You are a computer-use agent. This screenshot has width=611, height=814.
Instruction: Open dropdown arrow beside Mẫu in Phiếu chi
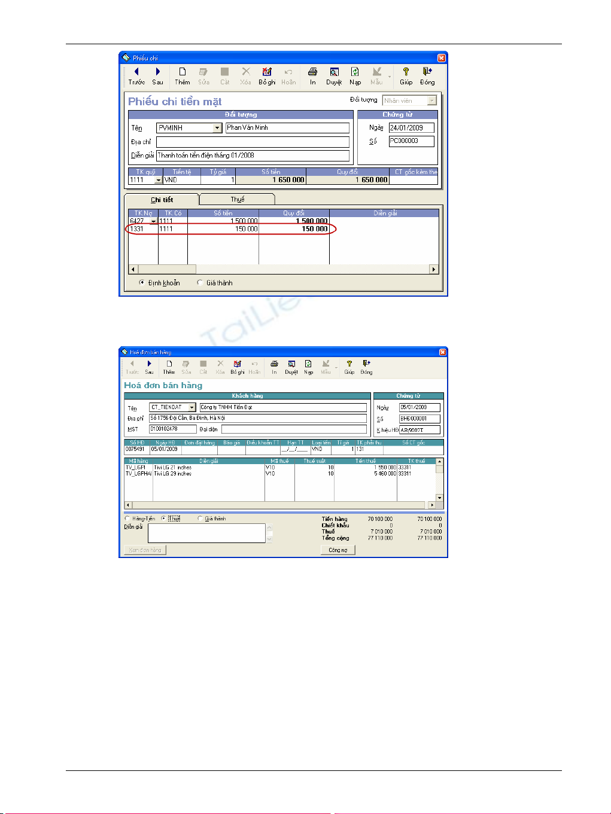point(390,77)
